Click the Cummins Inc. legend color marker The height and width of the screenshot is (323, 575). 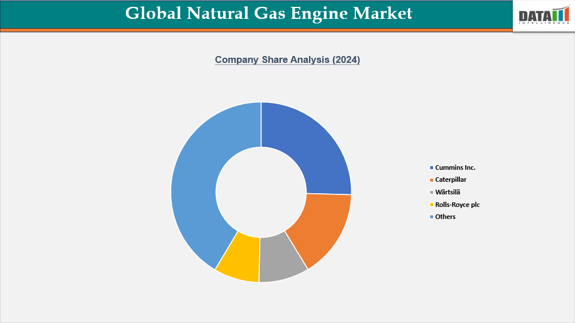[431, 168]
